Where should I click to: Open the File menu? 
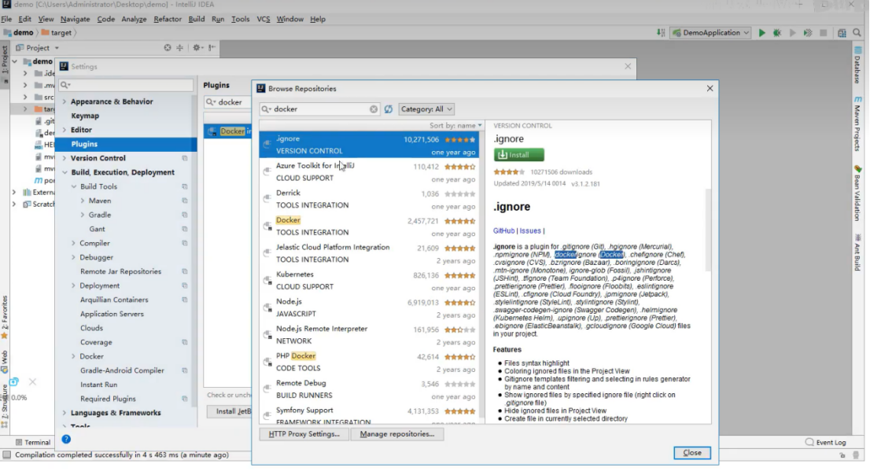(x=6, y=19)
